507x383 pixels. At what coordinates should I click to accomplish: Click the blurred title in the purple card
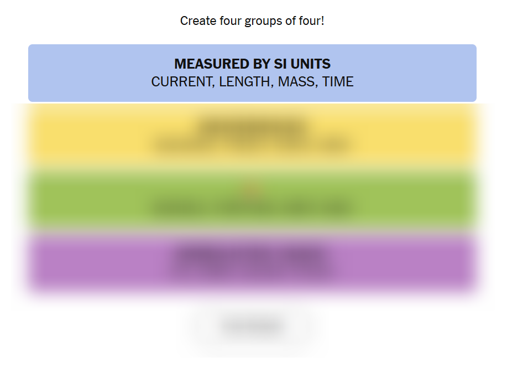[252, 254]
